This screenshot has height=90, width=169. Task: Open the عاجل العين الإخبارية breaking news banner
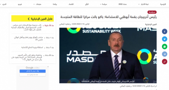(x=33, y=18)
